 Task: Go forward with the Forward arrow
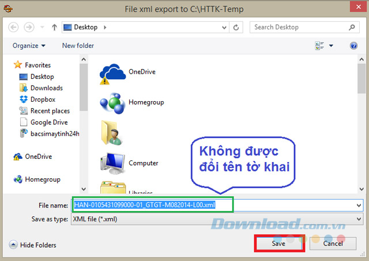29,27
